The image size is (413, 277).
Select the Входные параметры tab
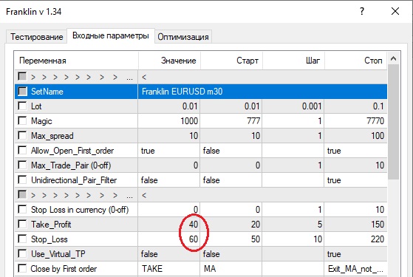pyautogui.click(x=111, y=35)
